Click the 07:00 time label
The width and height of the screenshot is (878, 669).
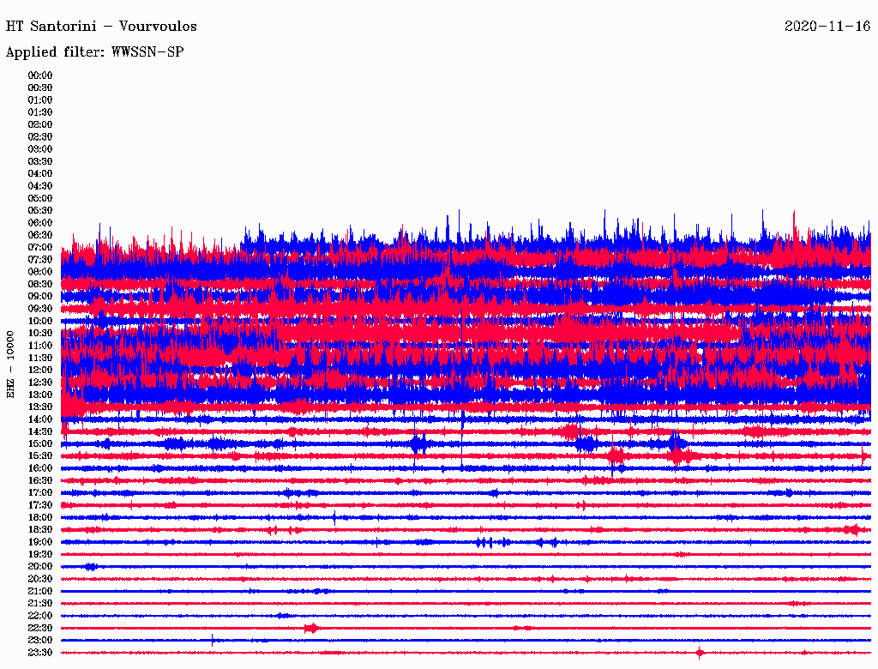pyautogui.click(x=40, y=248)
